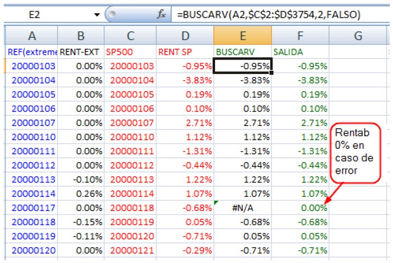Select the green -0.95% cell in the SALIDA column

(300, 66)
